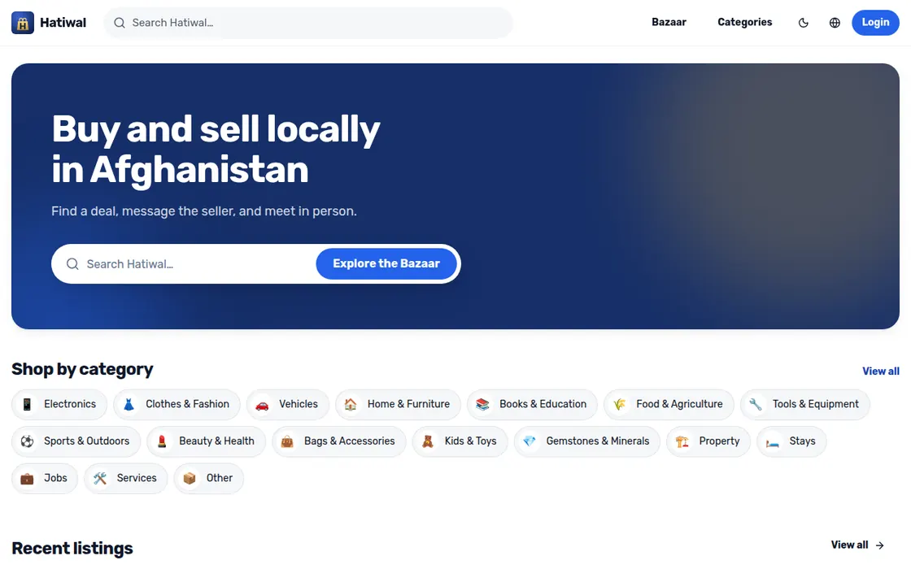The width and height of the screenshot is (911, 569).
Task: Click the arrow beside Recent listings View all
Action: (879, 545)
